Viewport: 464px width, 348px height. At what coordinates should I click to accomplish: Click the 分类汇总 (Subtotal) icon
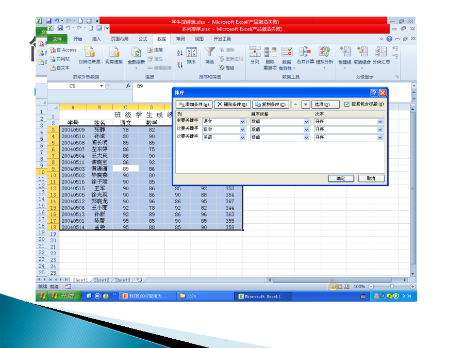pyautogui.click(x=381, y=56)
